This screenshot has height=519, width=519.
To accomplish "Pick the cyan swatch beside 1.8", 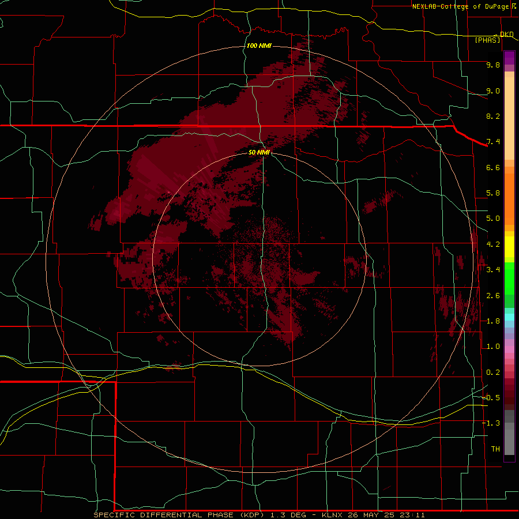I will 509,317.
